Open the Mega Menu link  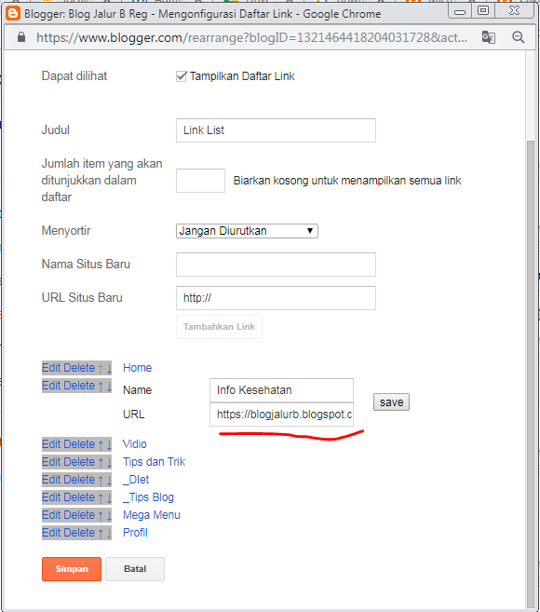(152, 515)
